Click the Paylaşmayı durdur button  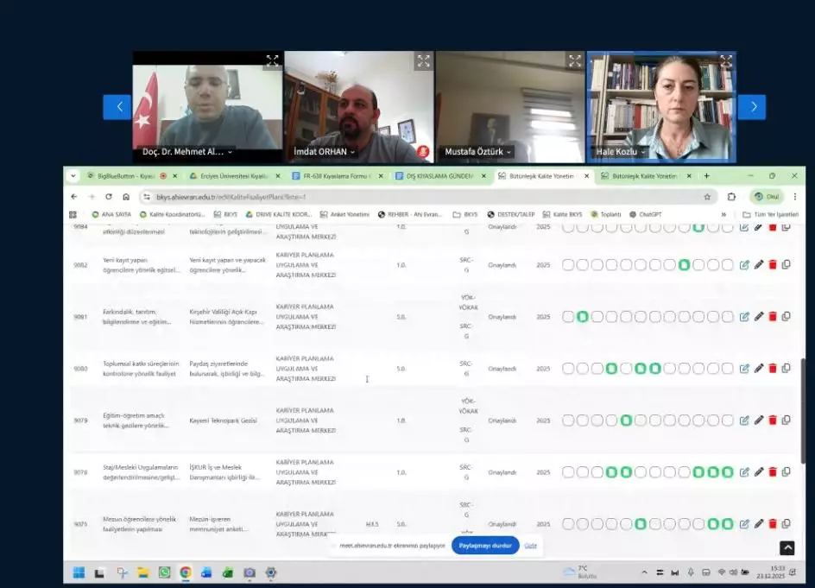(485, 546)
